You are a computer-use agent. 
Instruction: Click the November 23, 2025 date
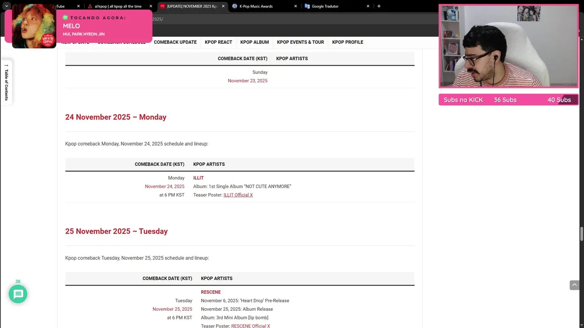(x=248, y=81)
